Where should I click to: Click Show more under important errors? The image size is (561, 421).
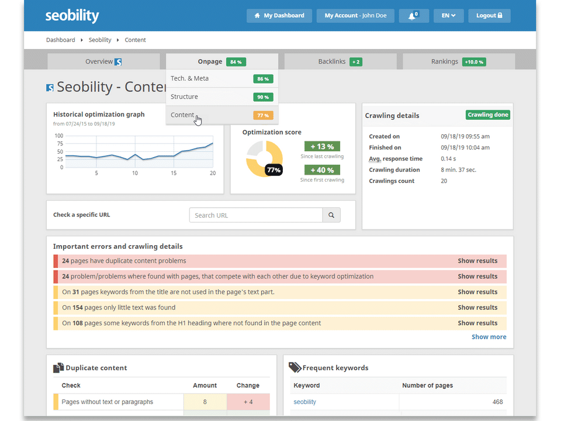coord(489,337)
